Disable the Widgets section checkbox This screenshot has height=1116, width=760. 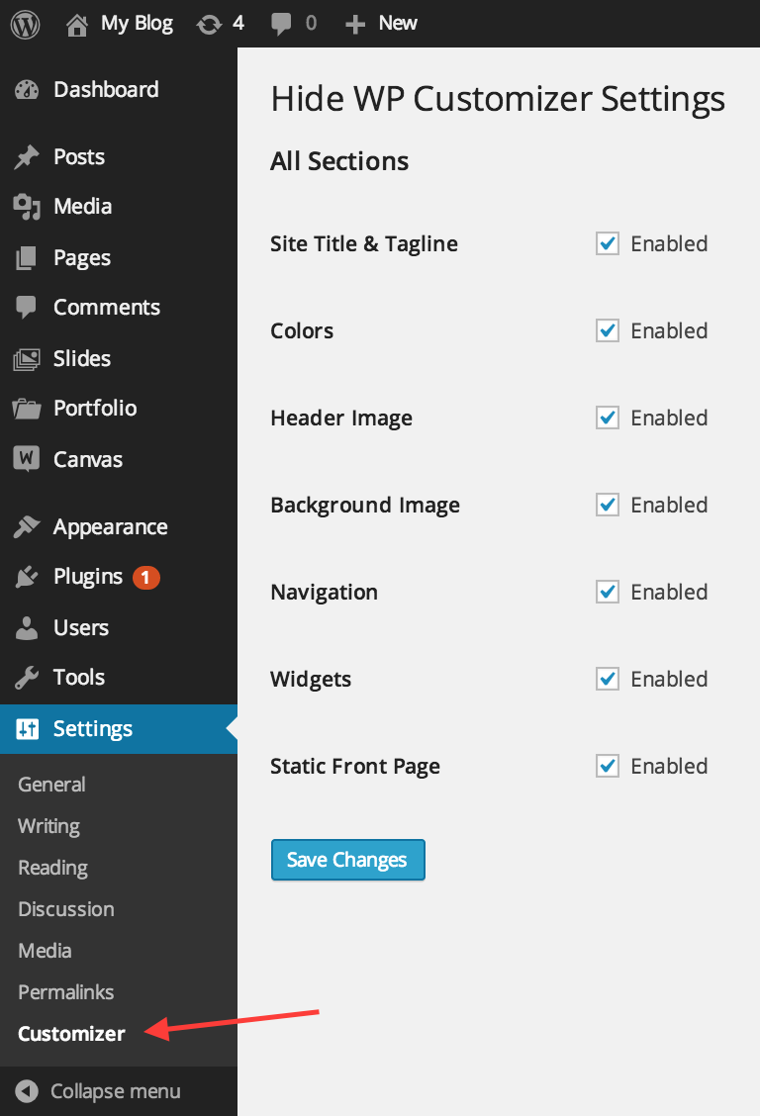tap(608, 679)
